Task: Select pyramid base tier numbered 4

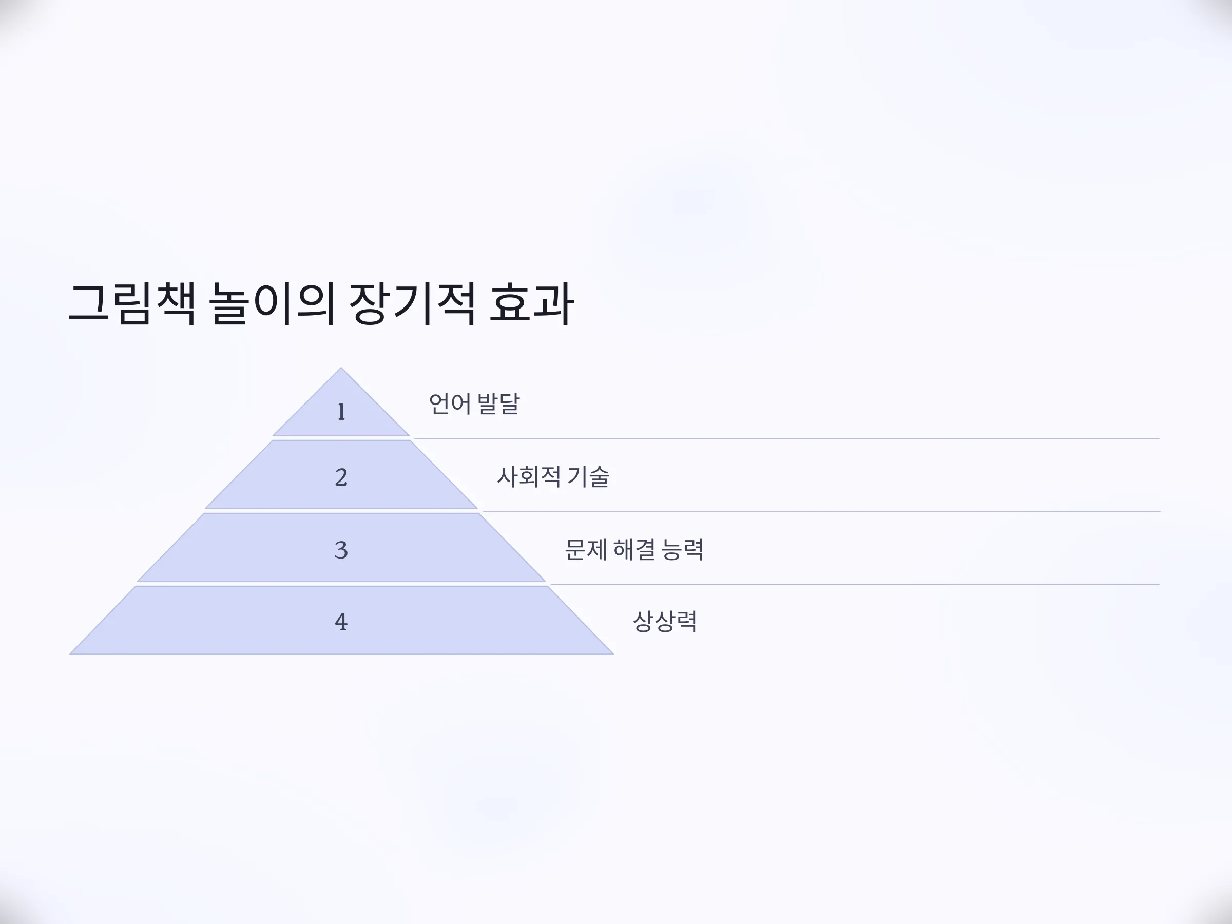Action: point(341,621)
